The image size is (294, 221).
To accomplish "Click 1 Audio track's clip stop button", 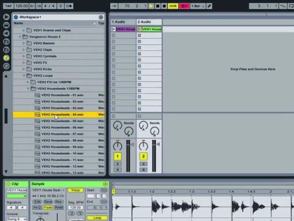I will click(x=113, y=116).
